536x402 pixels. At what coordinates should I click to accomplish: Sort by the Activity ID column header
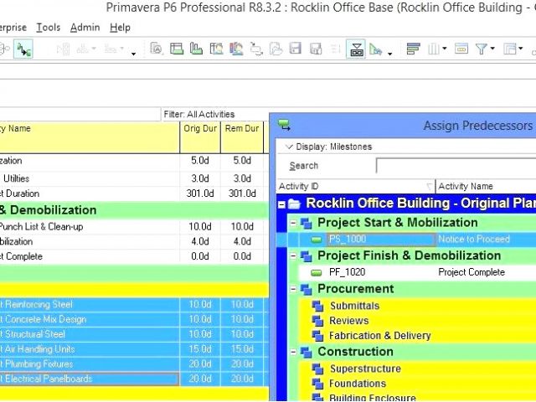pyautogui.click(x=352, y=186)
